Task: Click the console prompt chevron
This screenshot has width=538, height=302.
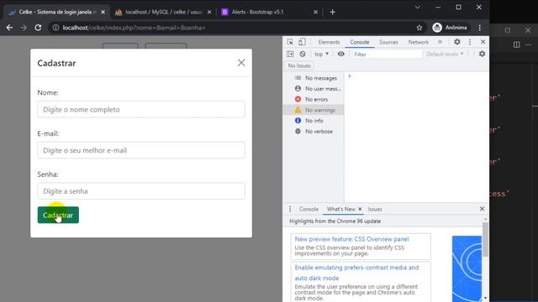Action: [x=350, y=76]
